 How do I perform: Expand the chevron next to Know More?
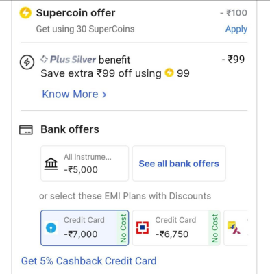(x=104, y=95)
